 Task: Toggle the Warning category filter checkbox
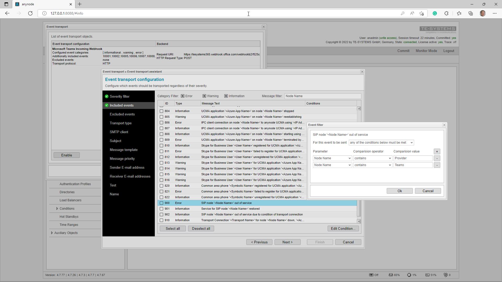point(204,96)
